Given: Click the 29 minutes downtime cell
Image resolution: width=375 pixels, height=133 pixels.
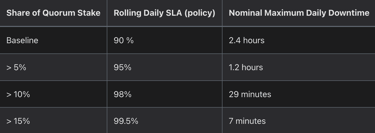Looking at the screenshot, I should 250,94.
